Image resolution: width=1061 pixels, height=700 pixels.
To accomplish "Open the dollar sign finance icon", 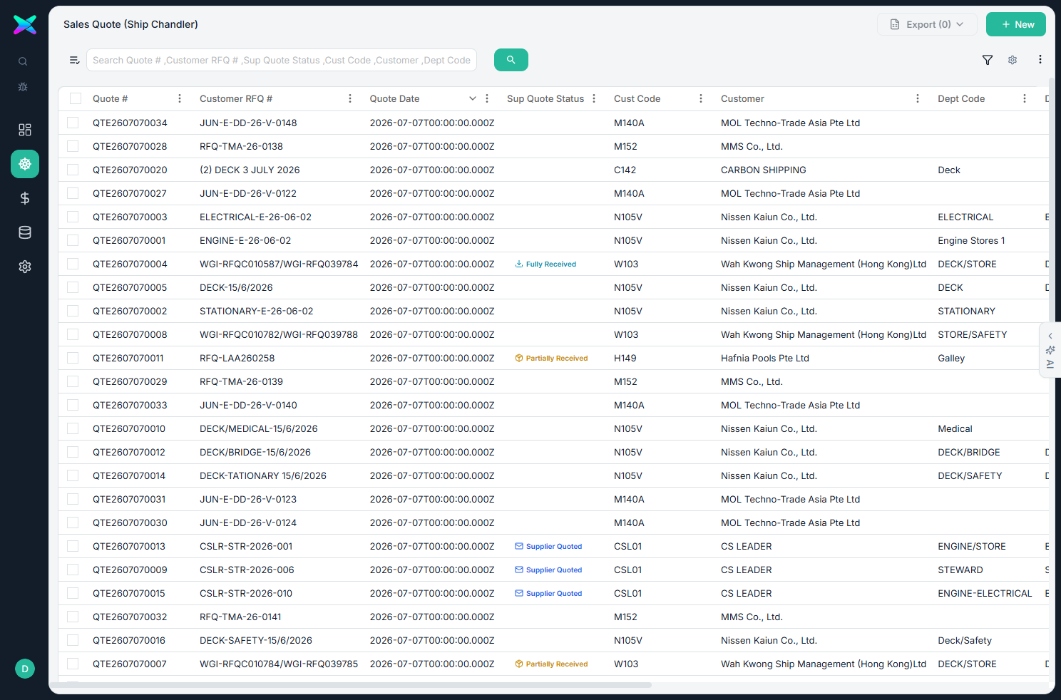I will pos(25,198).
